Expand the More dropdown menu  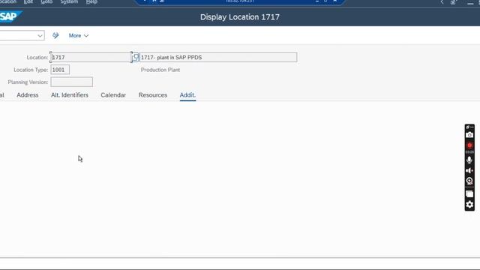point(79,35)
